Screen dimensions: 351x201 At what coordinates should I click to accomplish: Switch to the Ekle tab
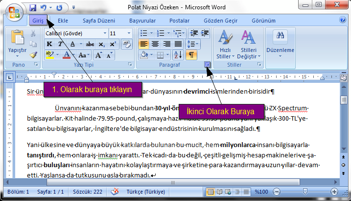click(63, 21)
